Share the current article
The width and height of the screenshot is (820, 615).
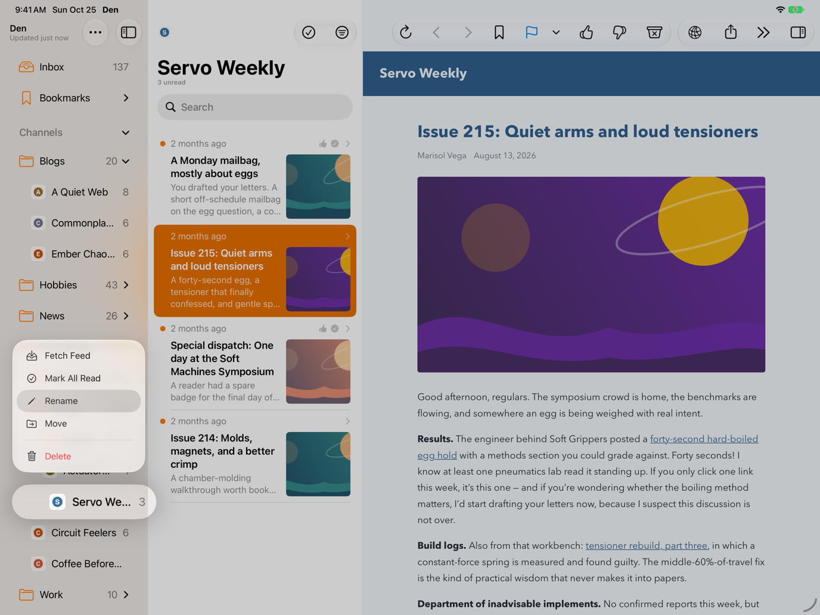click(731, 32)
